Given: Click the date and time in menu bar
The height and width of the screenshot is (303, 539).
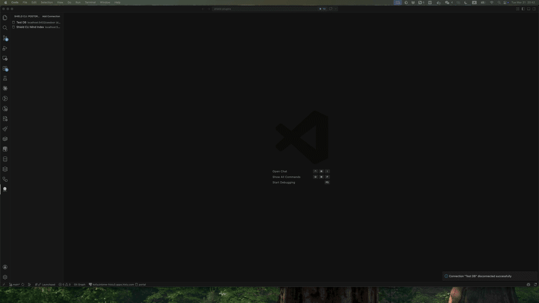Looking at the screenshot, I should pyautogui.click(x=523, y=2).
